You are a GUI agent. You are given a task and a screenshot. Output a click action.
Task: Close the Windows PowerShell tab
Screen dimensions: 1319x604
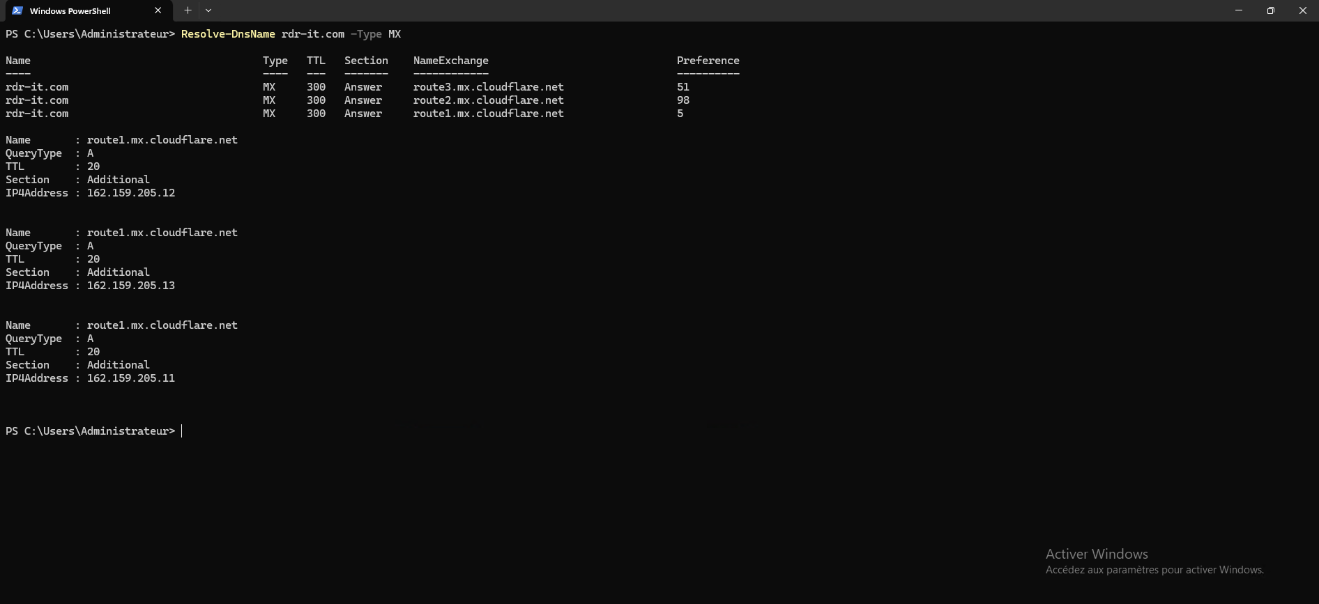[158, 10]
